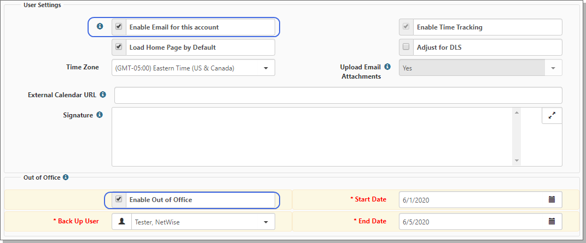
Task: Check the Adjust for DLS checkbox
Action: [406, 47]
